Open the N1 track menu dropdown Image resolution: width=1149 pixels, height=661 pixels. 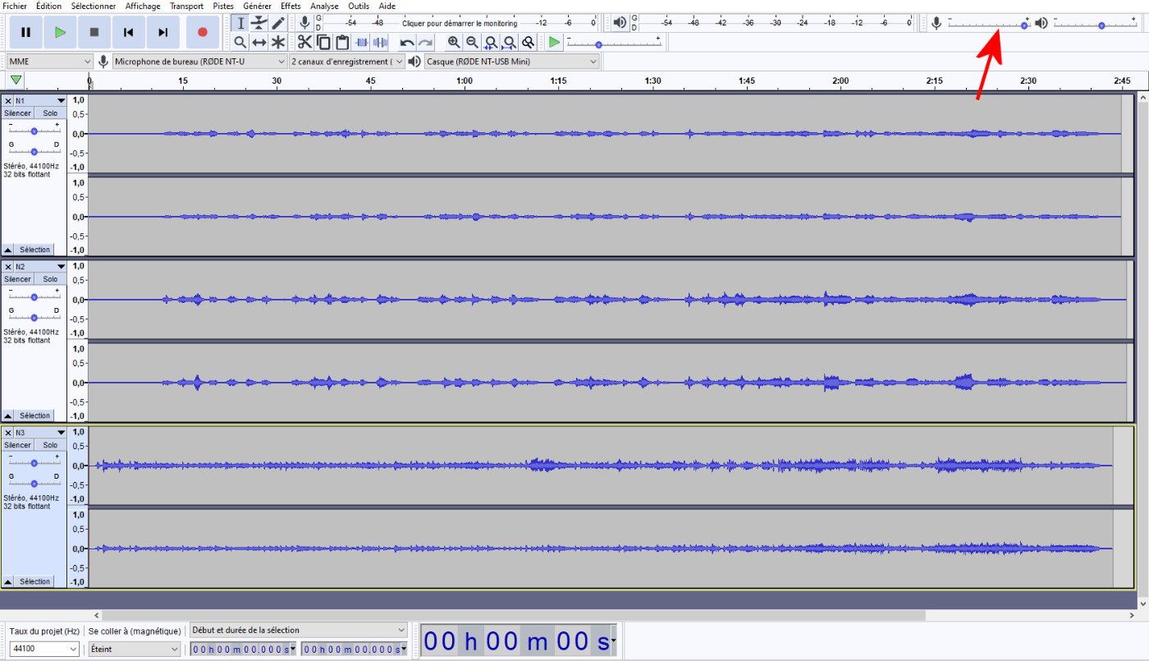tap(40, 101)
